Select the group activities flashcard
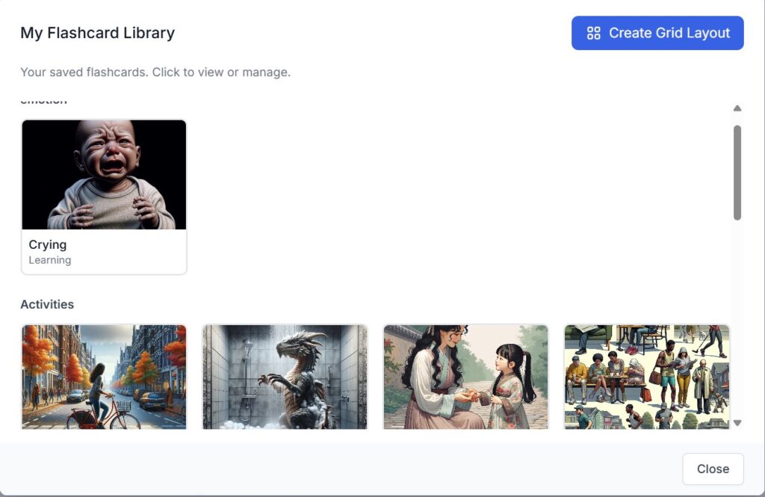This screenshot has width=765, height=497. coord(647,377)
